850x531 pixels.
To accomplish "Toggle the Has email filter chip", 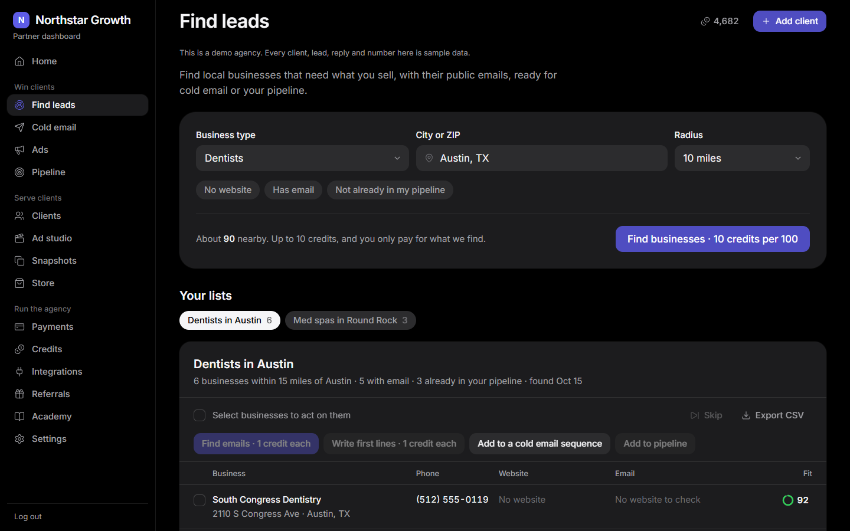I will coord(293,190).
